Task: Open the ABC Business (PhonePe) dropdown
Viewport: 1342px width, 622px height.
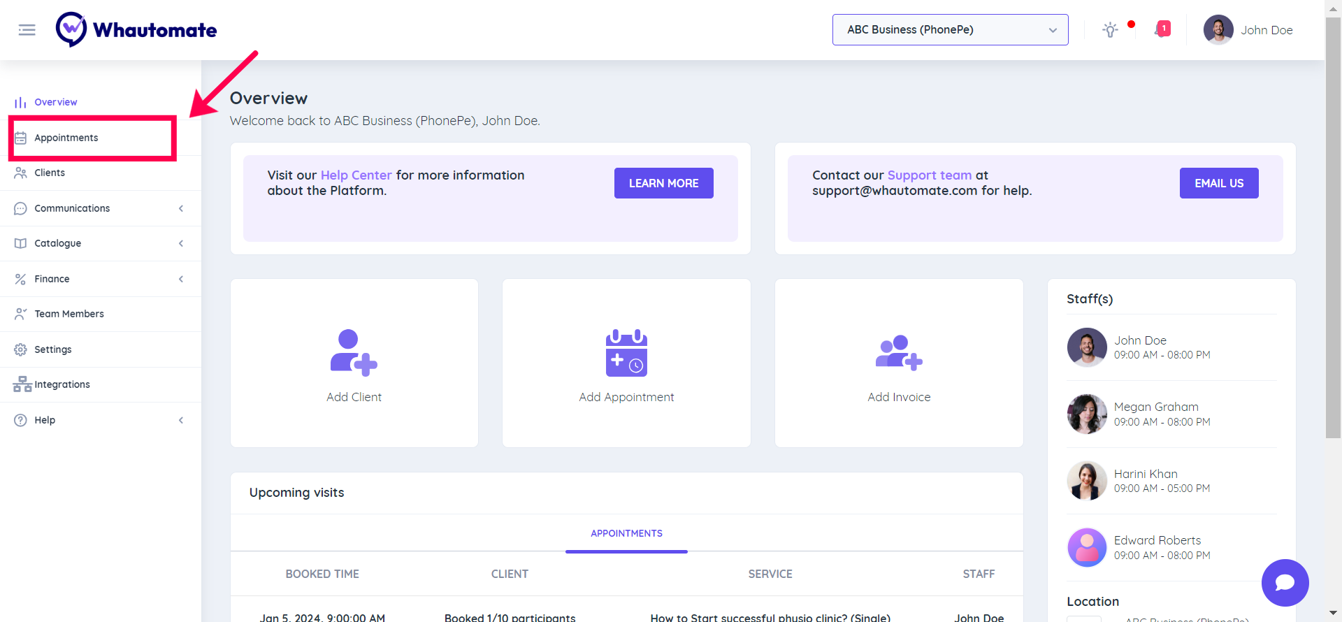Action: (x=950, y=30)
